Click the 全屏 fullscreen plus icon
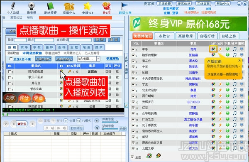249x162 pixels. coord(66,121)
